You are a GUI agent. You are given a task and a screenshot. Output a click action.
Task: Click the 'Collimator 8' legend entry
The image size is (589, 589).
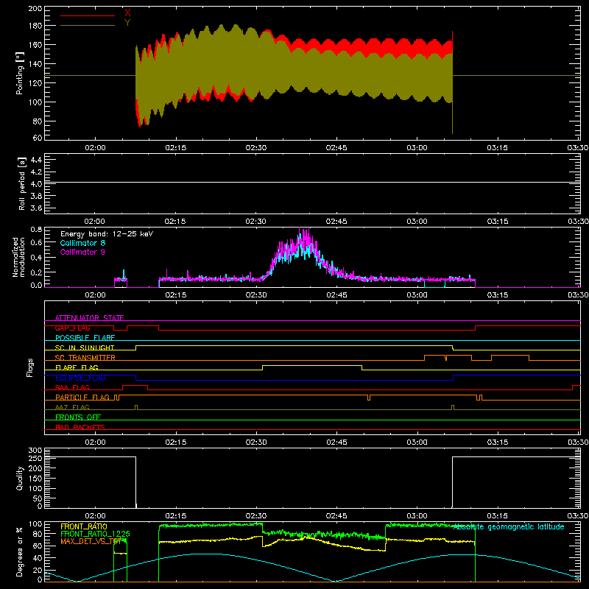point(82,243)
